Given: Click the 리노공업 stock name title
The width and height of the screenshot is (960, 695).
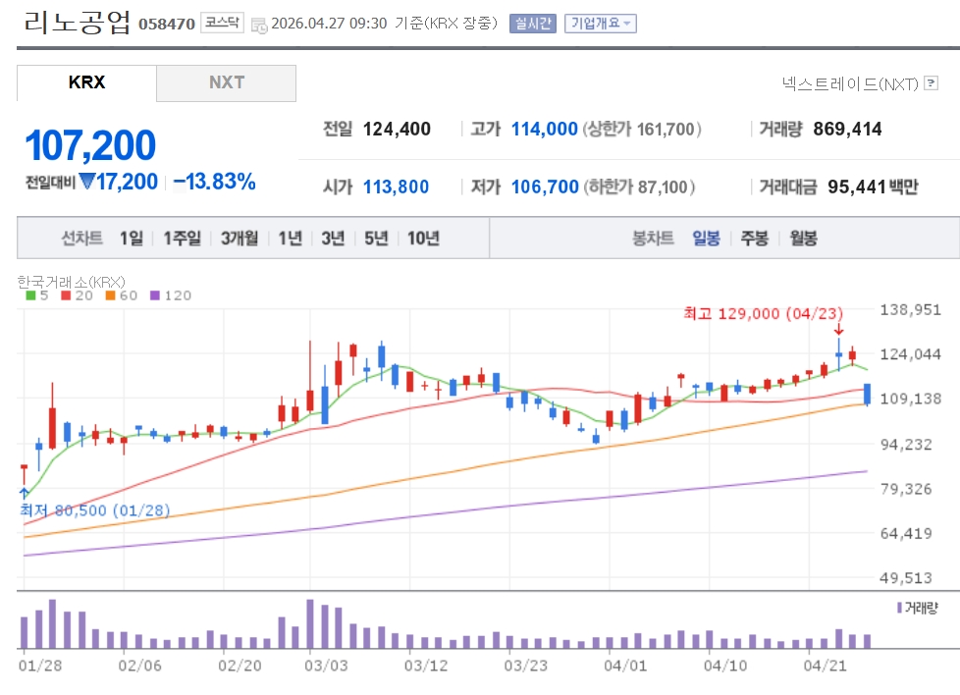Looking at the screenshot, I should click(x=78, y=23).
